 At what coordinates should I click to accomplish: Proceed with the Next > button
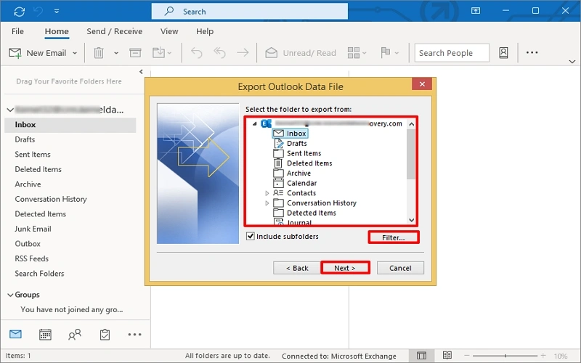(345, 268)
